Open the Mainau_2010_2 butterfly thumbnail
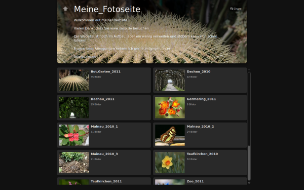The height and width of the screenshot is (190, 304). pyautogui.click(x=170, y=135)
